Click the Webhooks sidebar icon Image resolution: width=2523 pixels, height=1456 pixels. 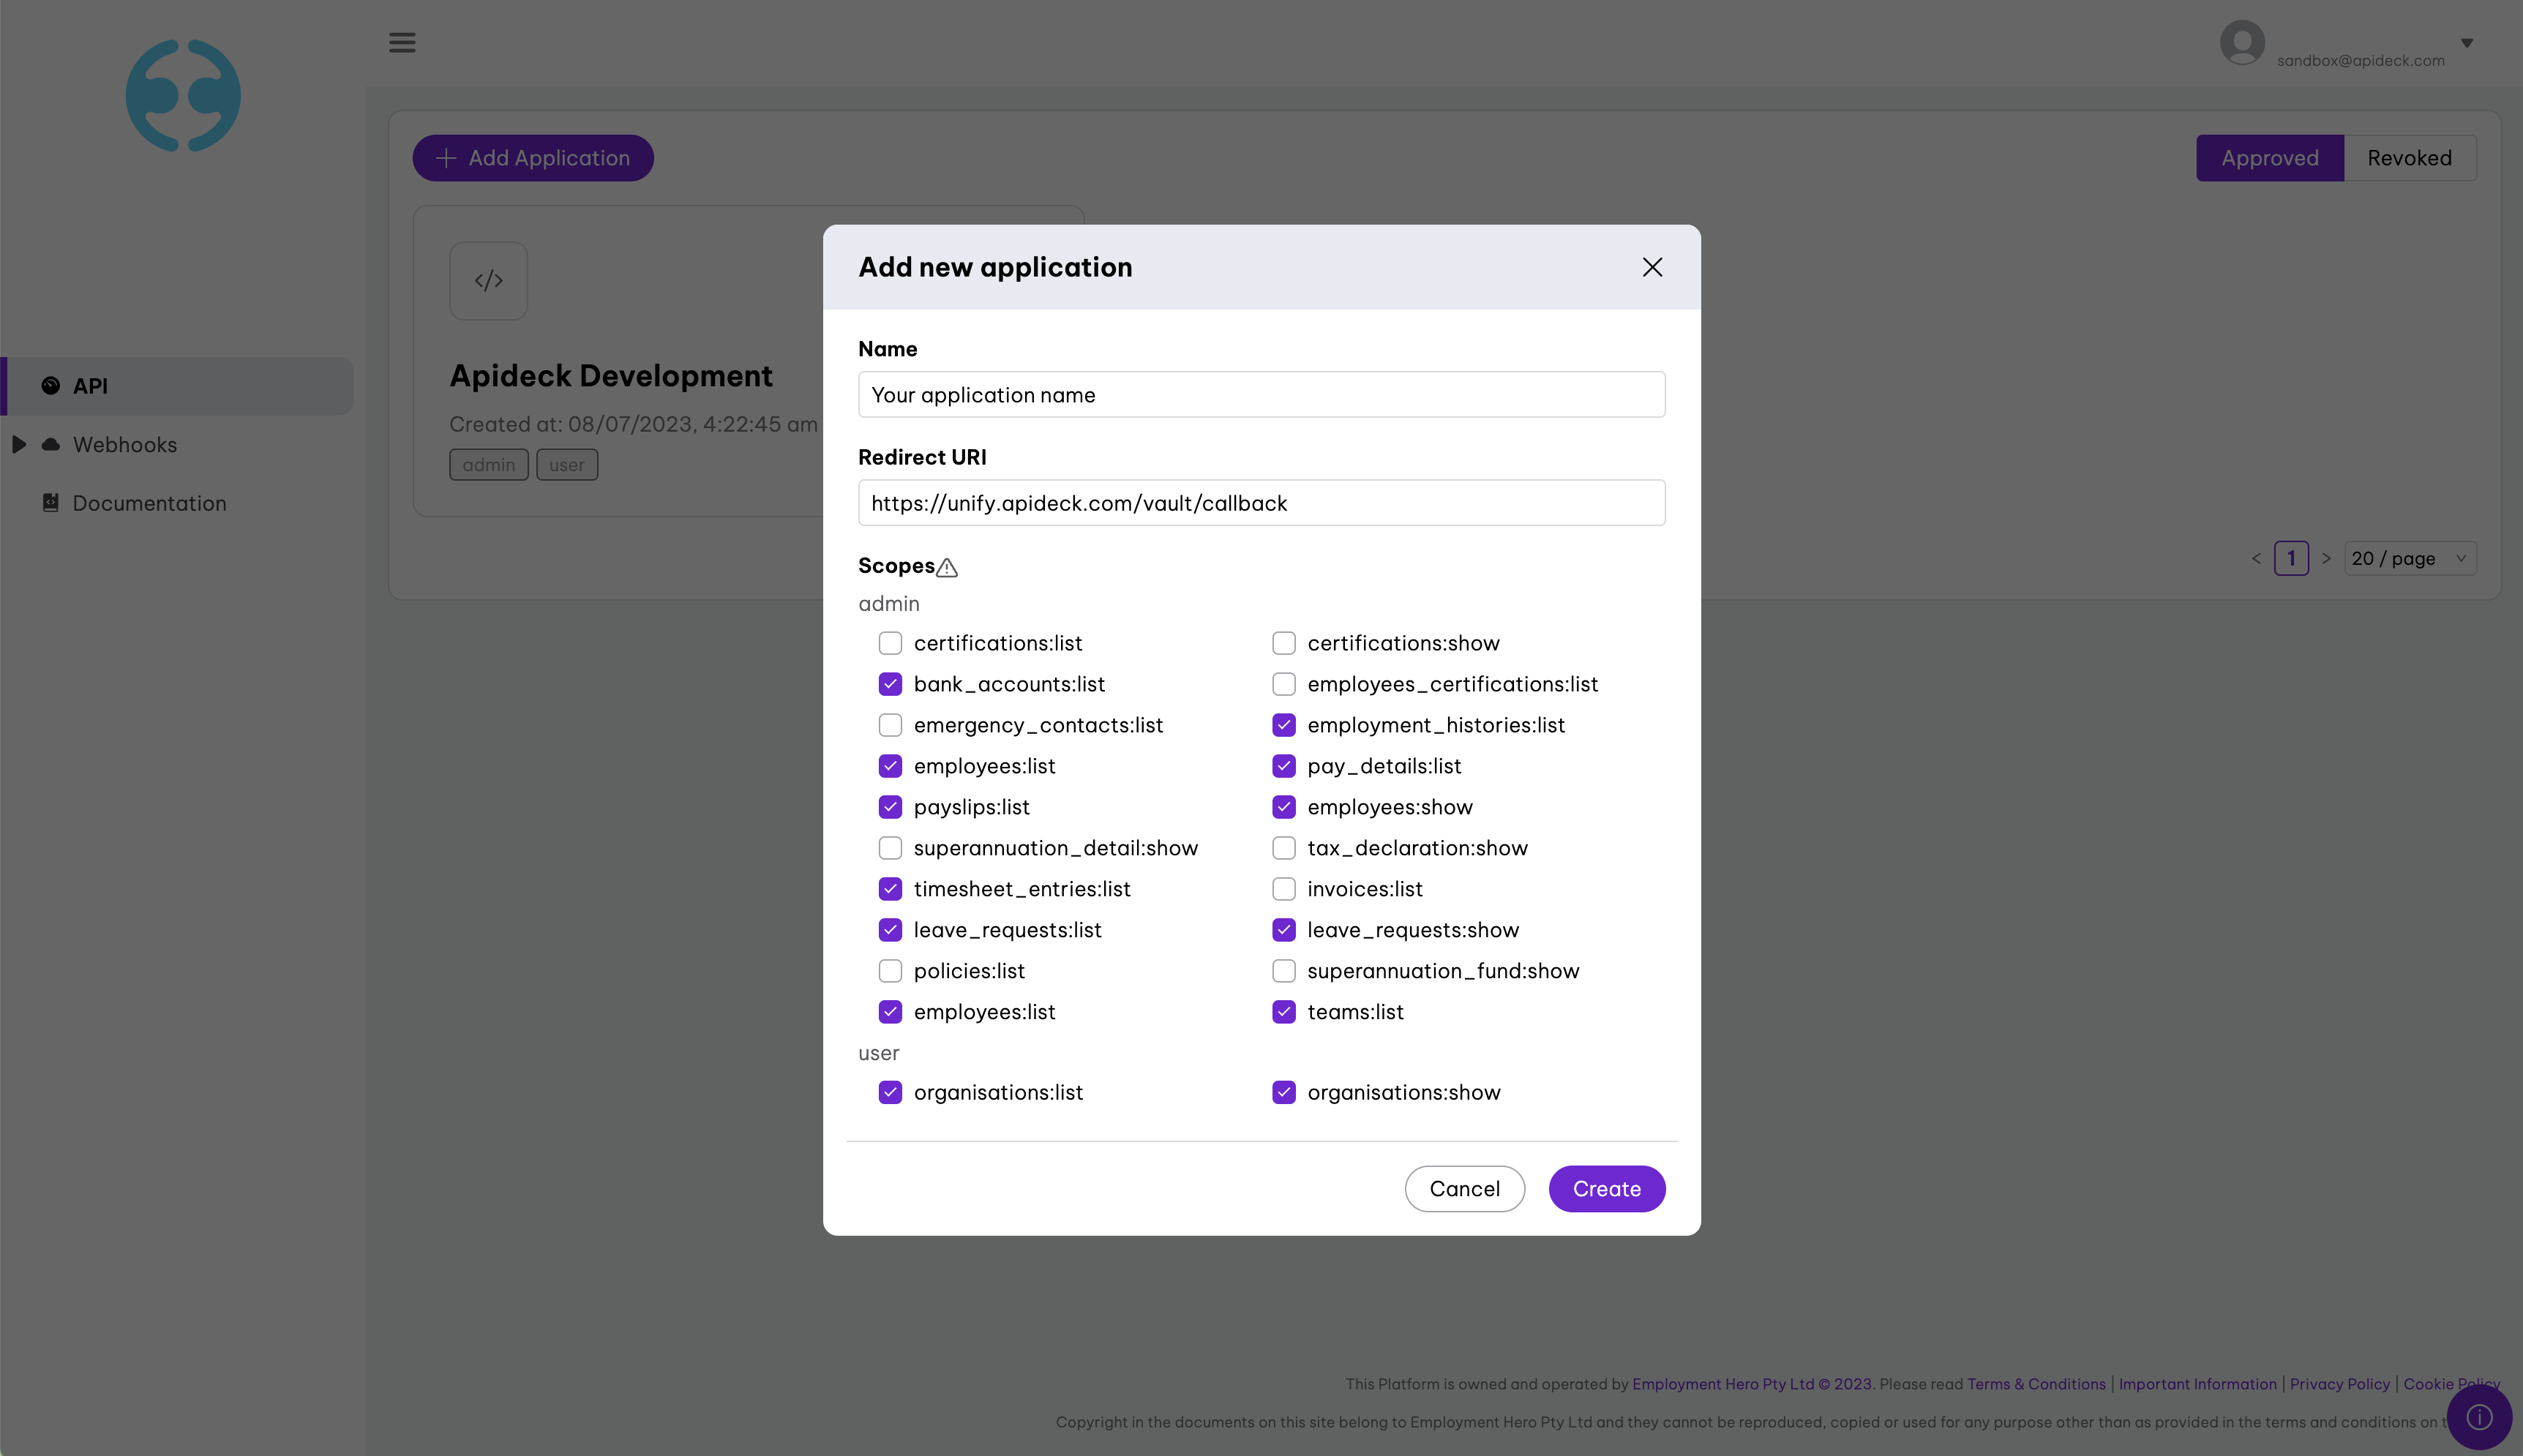pos(47,443)
